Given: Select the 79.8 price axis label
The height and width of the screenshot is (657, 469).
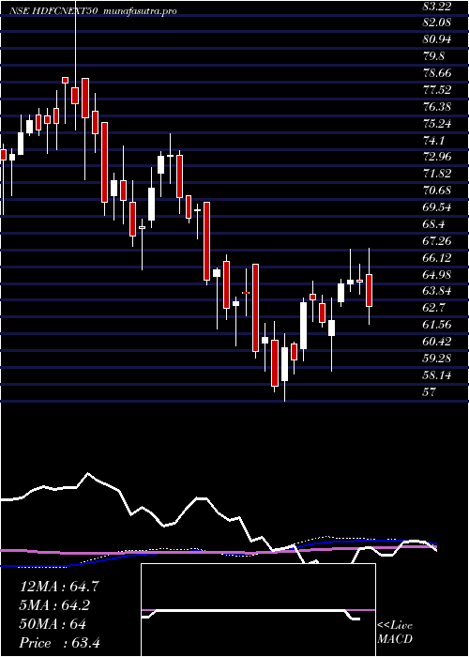Looking at the screenshot, I should click(433, 56).
